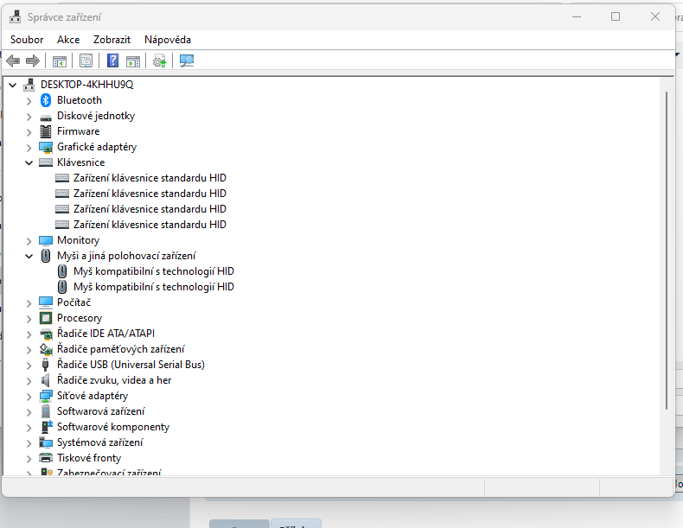Toggle the console tree pane toolbar icon
This screenshot has height=528, width=683.
coord(60,60)
